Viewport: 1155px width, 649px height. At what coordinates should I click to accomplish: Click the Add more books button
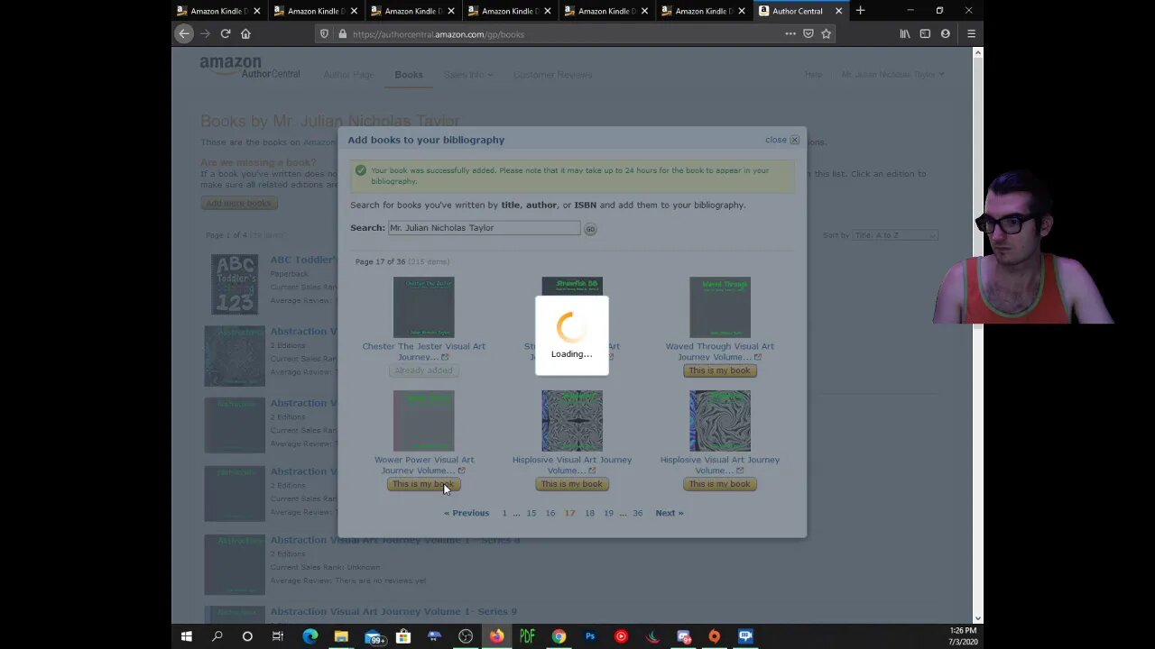(x=238, y=203)
